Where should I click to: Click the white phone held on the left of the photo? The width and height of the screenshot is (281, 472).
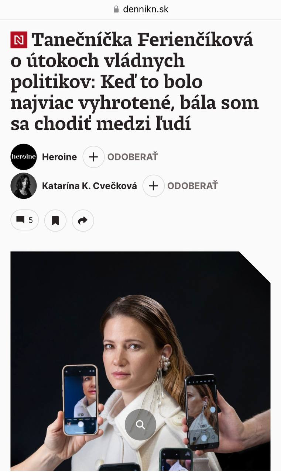80,400
